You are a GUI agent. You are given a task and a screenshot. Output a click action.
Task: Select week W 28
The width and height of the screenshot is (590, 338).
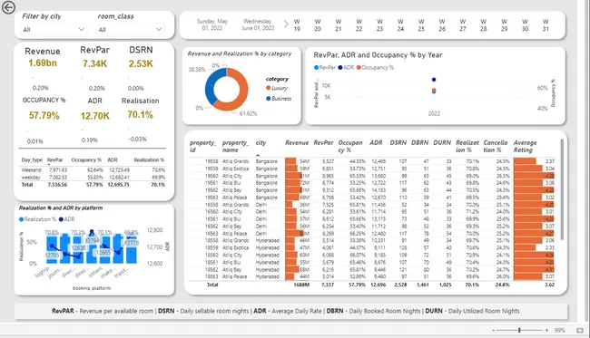483,25
